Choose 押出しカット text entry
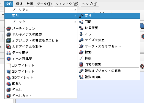This screenshot has height=103, width=144. [x=22, y=96]
